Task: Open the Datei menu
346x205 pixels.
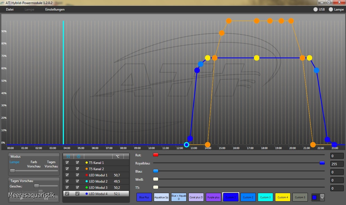Action: point(10,9)
